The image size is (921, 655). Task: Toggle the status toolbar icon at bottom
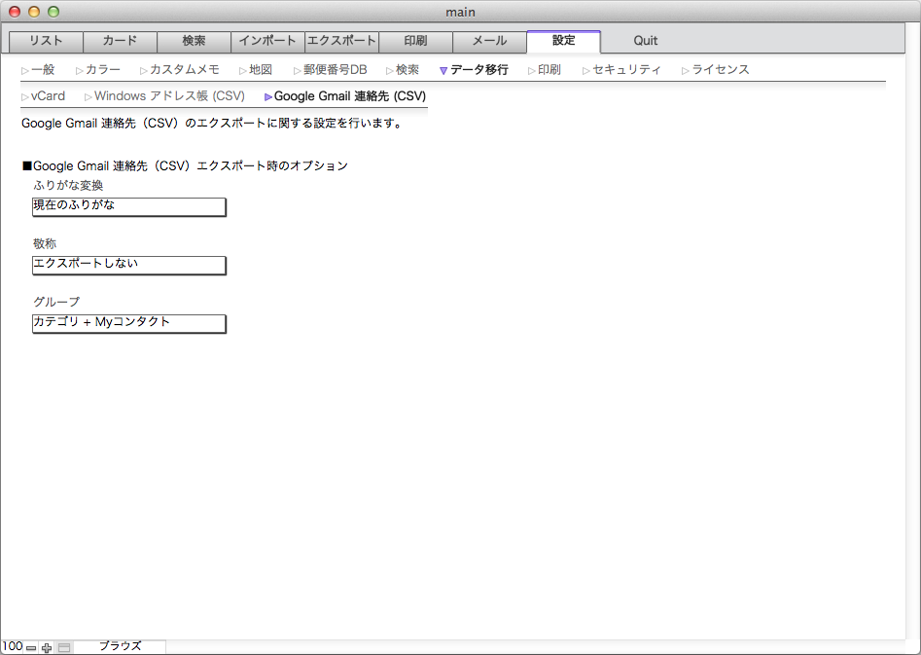coord(64,647)
